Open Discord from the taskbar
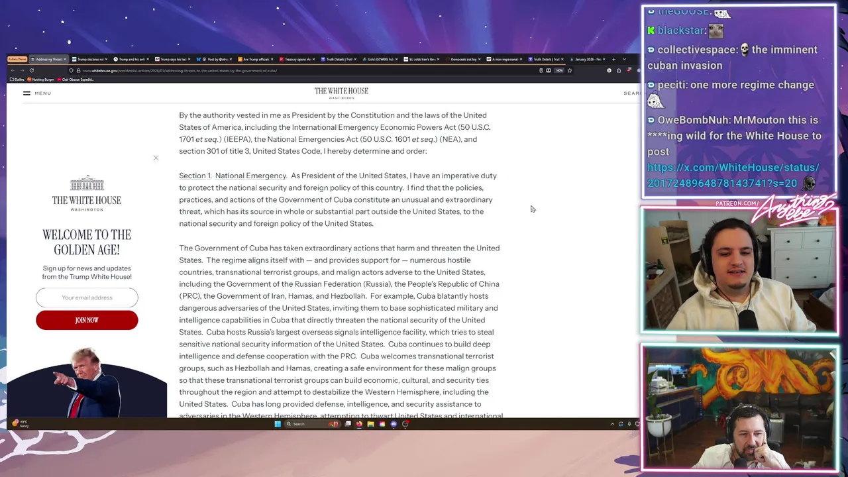The height and width of the screenshot is (477, 848). (394, 424)
